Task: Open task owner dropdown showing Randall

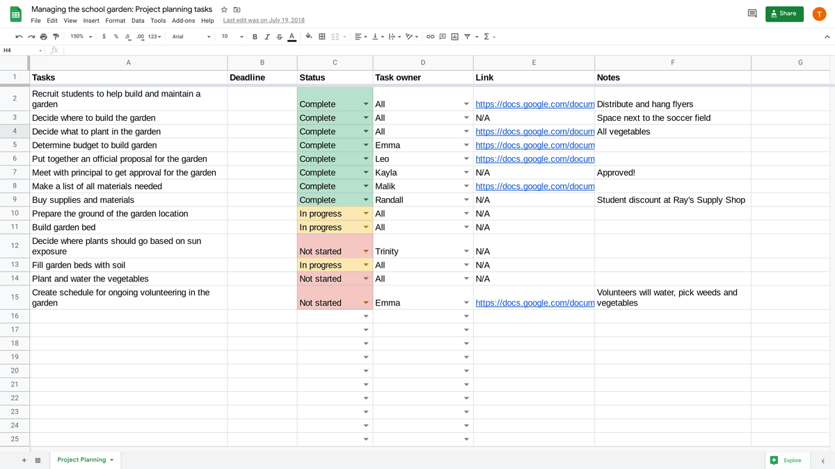Action: point(466,200)
